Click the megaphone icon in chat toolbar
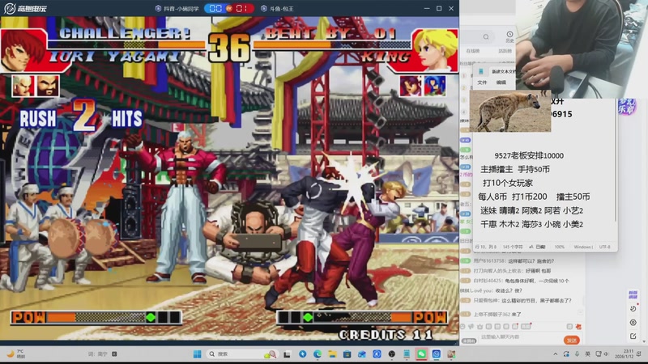 click(x=471, y=327)
